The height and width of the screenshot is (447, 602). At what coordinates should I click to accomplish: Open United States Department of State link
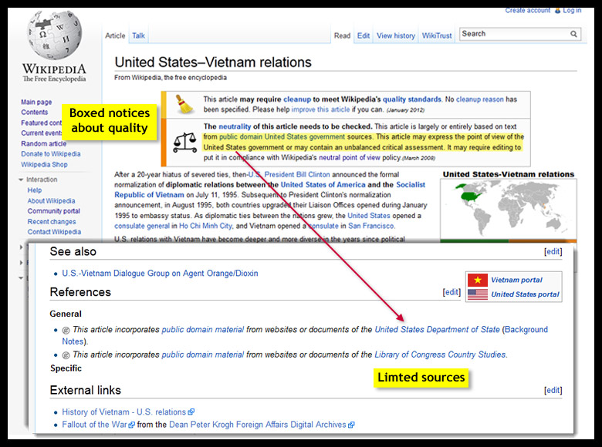[x=437, y=330]
